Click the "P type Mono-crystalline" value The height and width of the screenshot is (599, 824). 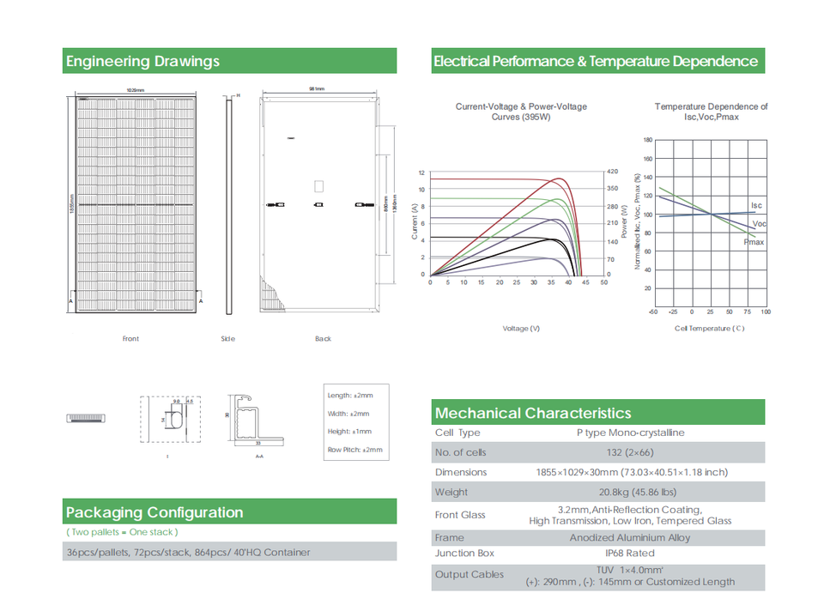click(631, 433)
